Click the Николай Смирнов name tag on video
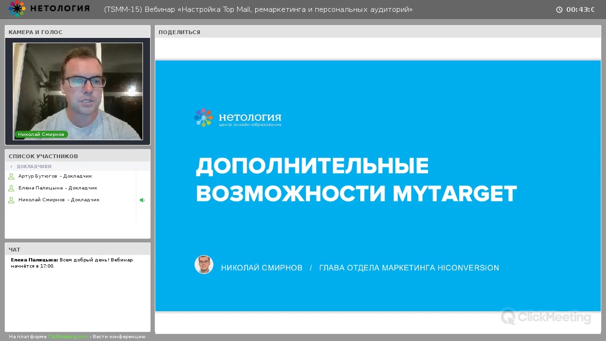This screenshot has height=341, width=606. coord(41,135)
